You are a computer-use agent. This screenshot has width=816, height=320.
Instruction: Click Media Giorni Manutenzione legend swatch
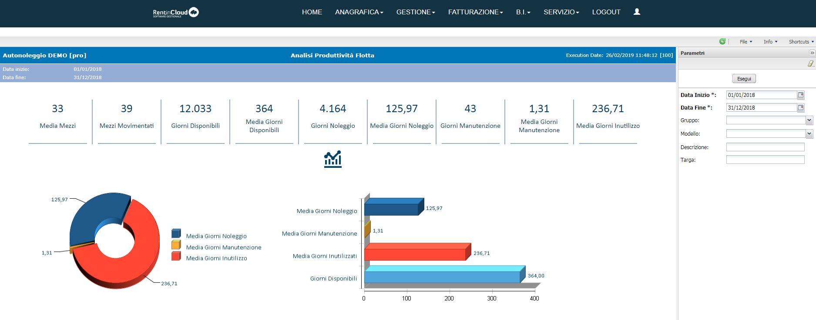pyautogui.click(x=176, y=245)
